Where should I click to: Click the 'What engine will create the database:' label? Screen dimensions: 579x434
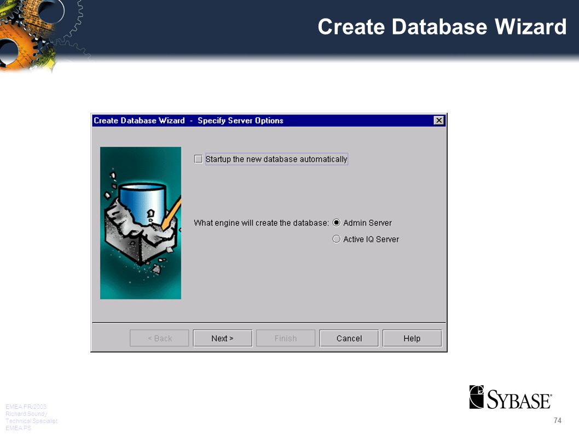[x=261, y=223]
